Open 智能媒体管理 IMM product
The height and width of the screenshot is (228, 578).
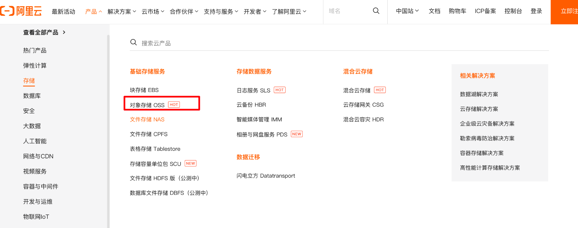(x=259, y=119)
